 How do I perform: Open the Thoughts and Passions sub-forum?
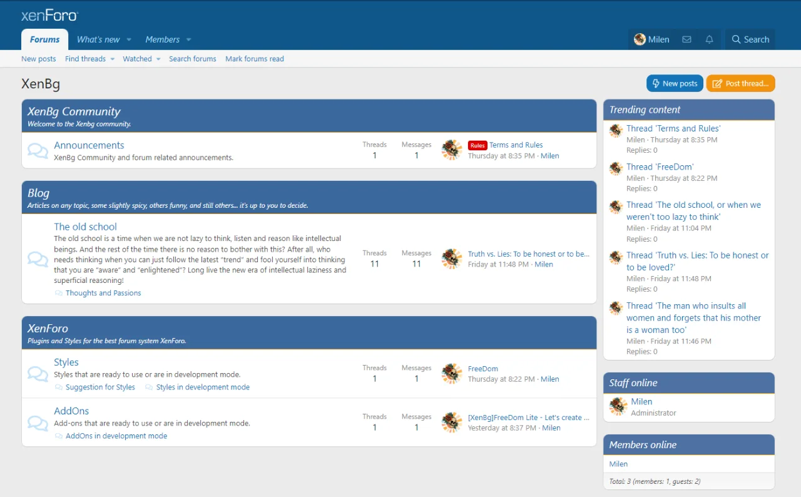click(103, 293)
